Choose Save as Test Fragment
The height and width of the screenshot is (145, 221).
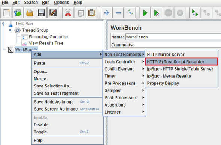tap(67, 93)
